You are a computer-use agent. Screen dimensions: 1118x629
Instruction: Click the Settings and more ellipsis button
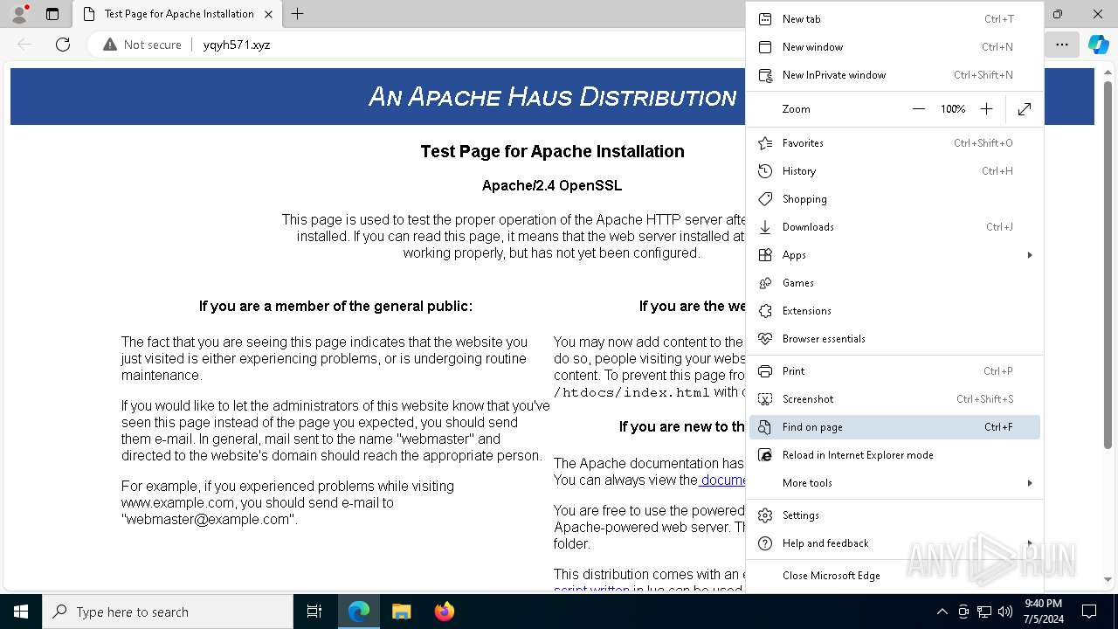tap(1061, 45)
